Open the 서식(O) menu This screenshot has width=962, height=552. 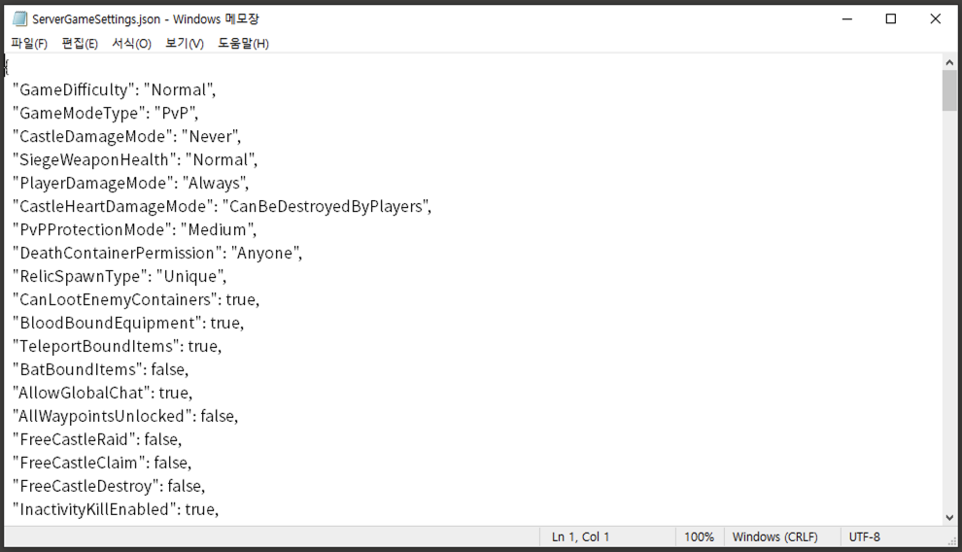(131, 44)
